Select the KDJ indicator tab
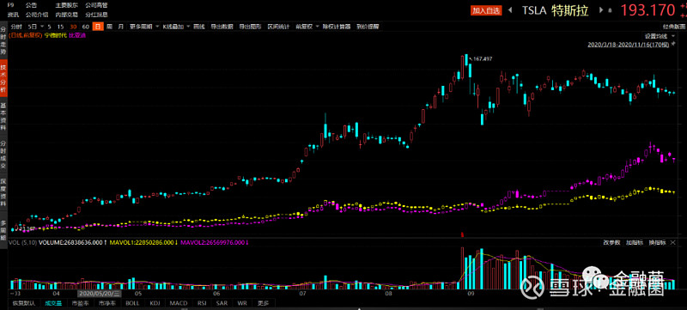 coord(155,303)
